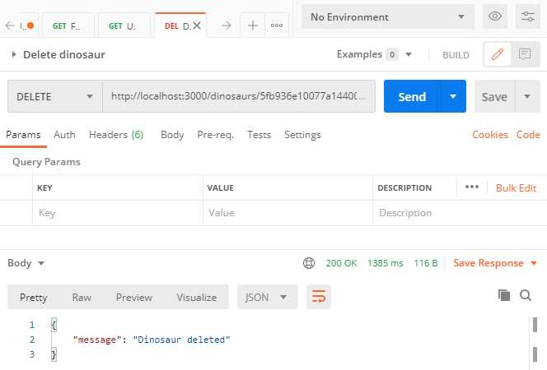Save the request
The width and height of the screenshot is (547, 370).
point(494,96)
